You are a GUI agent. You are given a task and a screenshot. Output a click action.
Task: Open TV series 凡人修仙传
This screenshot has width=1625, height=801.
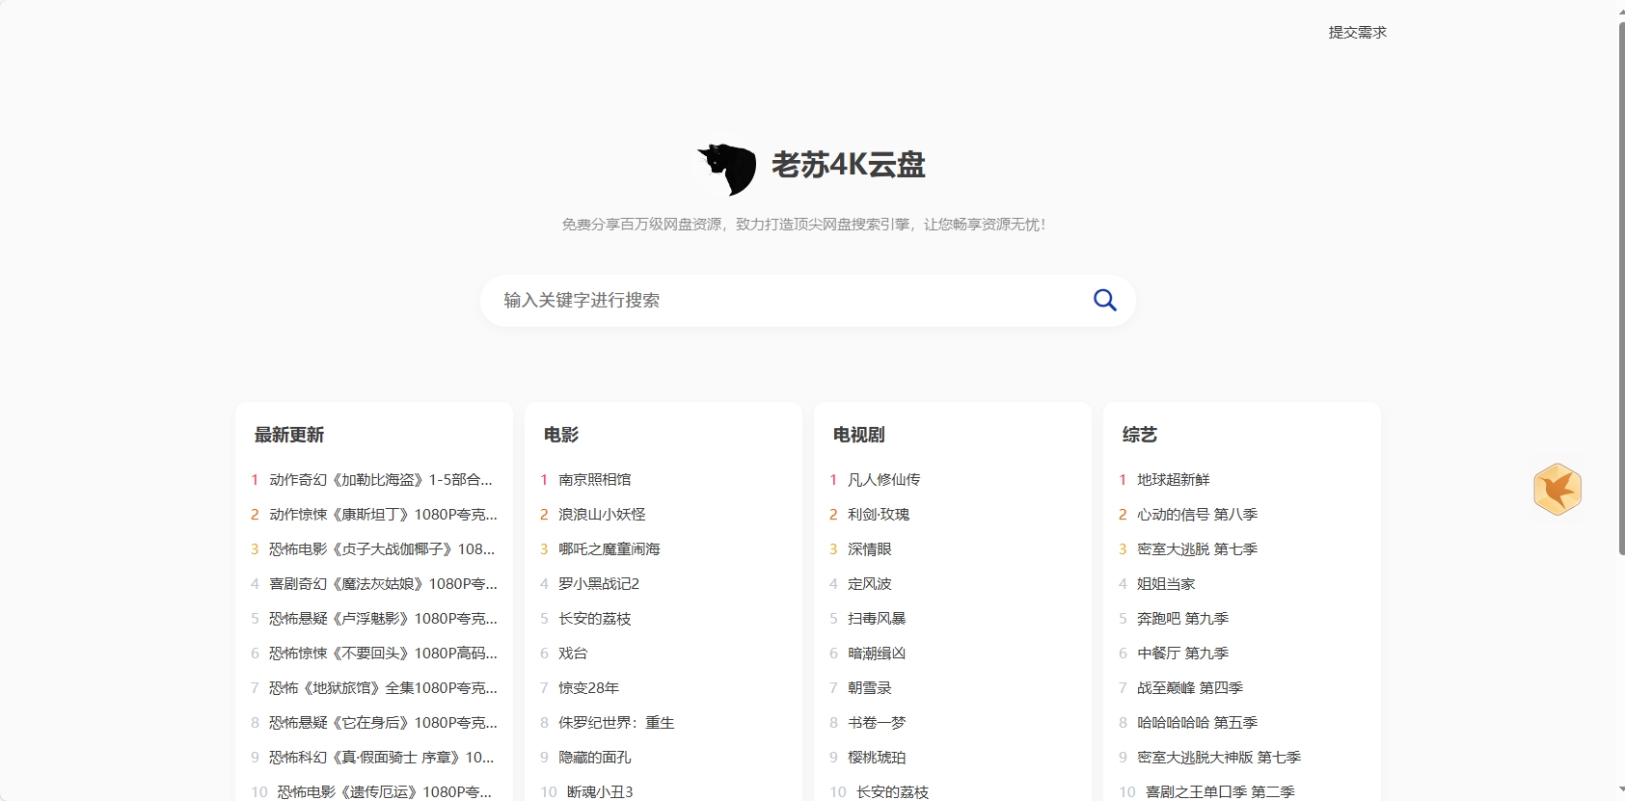884,479
